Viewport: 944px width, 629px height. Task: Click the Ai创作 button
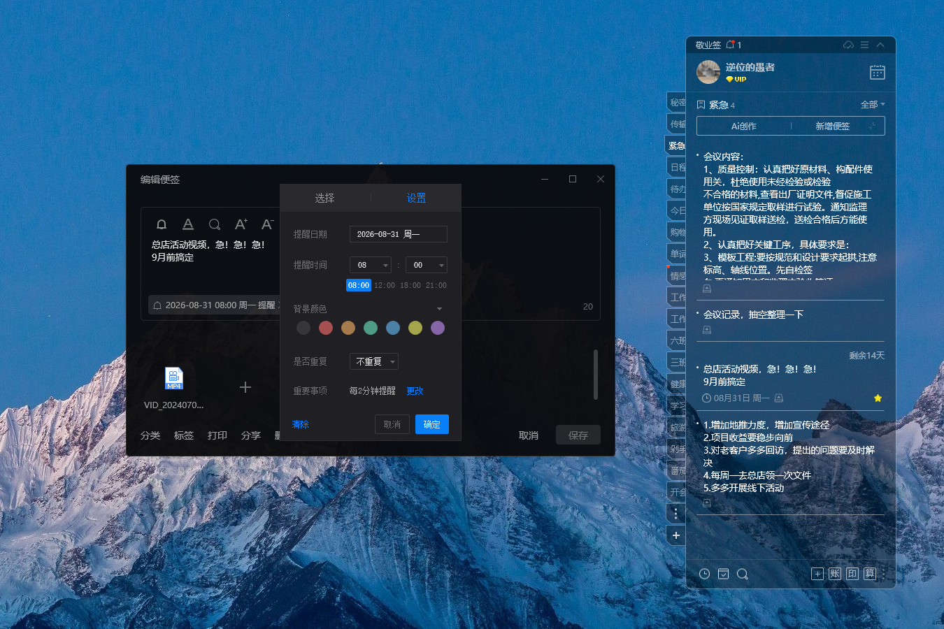pyautogui.click(x=743, y=126)
